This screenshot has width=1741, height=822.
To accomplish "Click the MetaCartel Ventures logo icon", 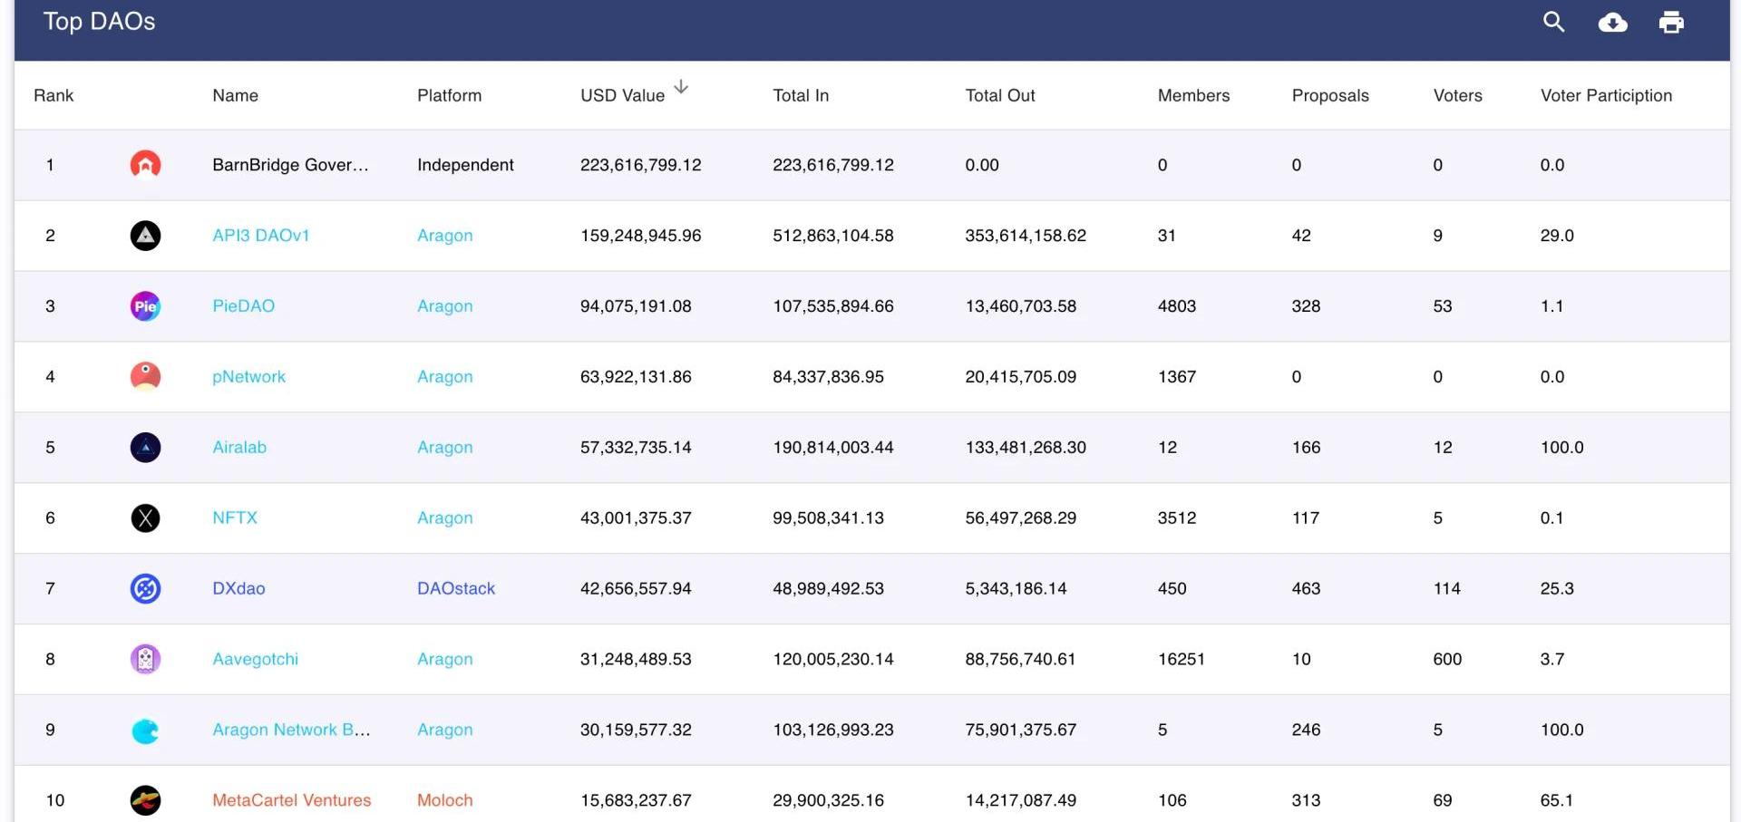I will (x=145, y=800).
